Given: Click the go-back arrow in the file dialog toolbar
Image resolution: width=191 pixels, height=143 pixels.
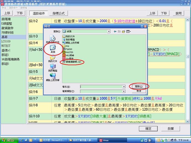Looking at the screenshot, I should [115, 32].
